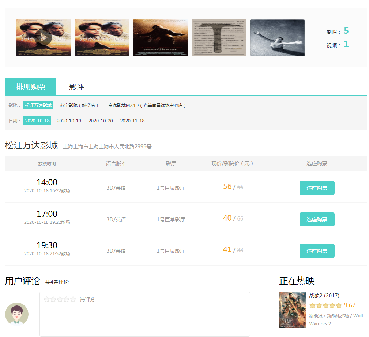This screenshot has height=337, width=369.
Task: Click the user avatar icon
Action: (x=17, y=314)
